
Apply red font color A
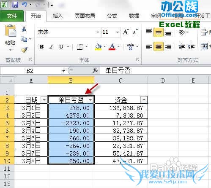coord(112,47)
